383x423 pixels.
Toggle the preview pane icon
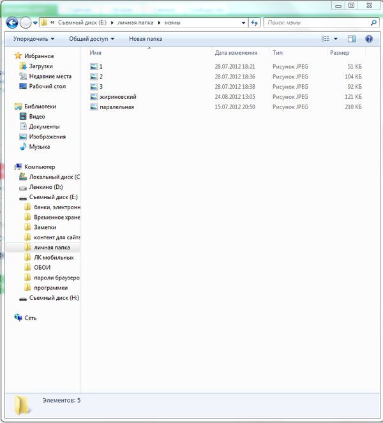pos(352,39)
